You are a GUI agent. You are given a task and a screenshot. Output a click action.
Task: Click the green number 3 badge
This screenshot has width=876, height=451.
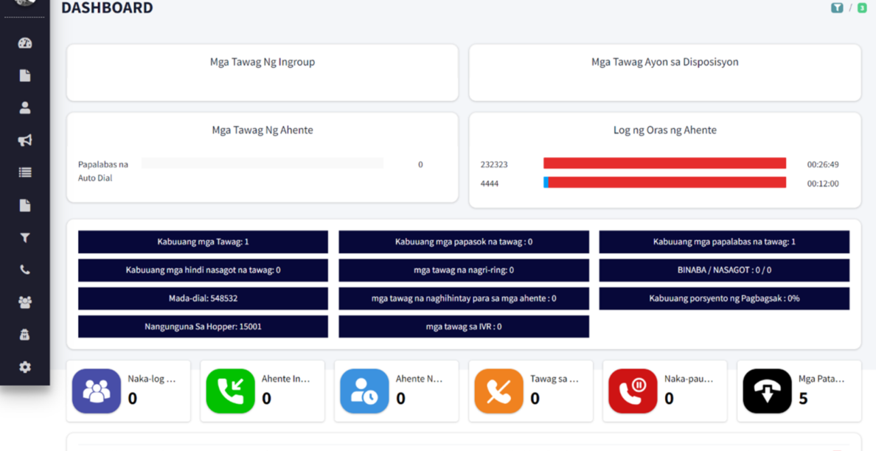861,8
